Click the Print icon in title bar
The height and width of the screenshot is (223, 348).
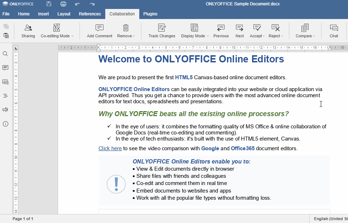pyautogui.click(x=63, y=4)
